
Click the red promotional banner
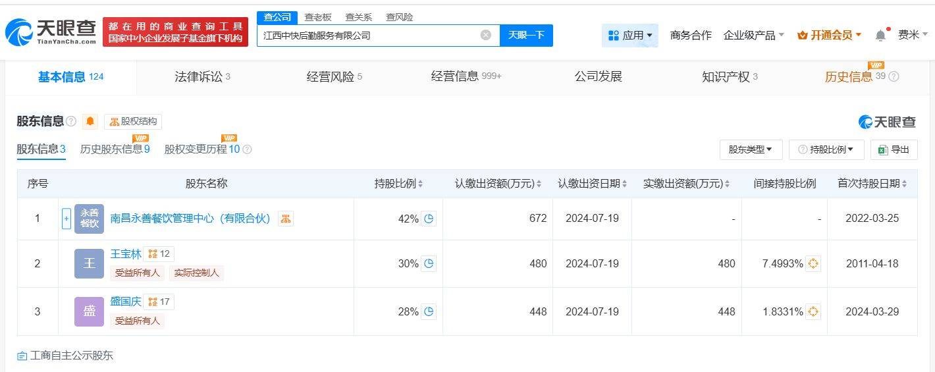click(x=175, y=32)
